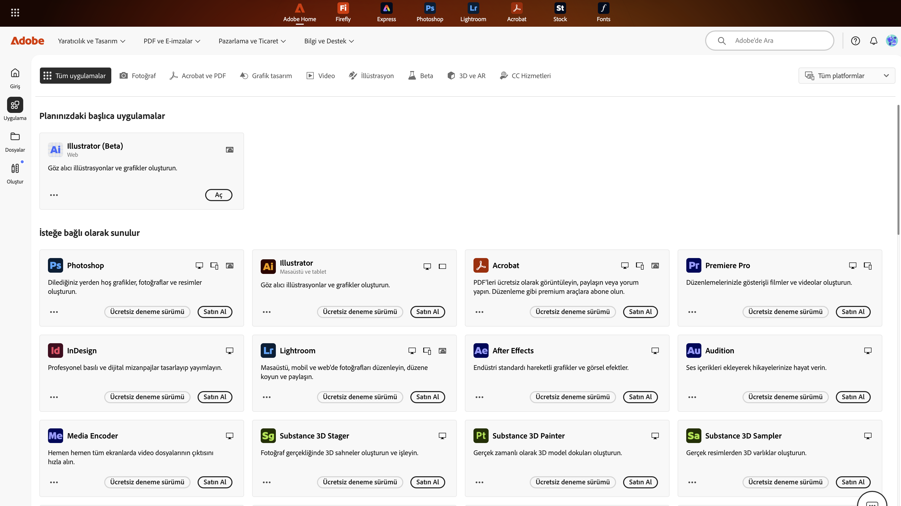
Task: Select Uygulama in the left sidebar
Action: (x=15, y=109)
